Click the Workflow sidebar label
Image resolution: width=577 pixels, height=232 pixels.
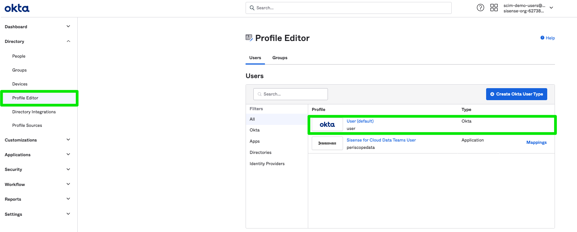tap(15, 184)
